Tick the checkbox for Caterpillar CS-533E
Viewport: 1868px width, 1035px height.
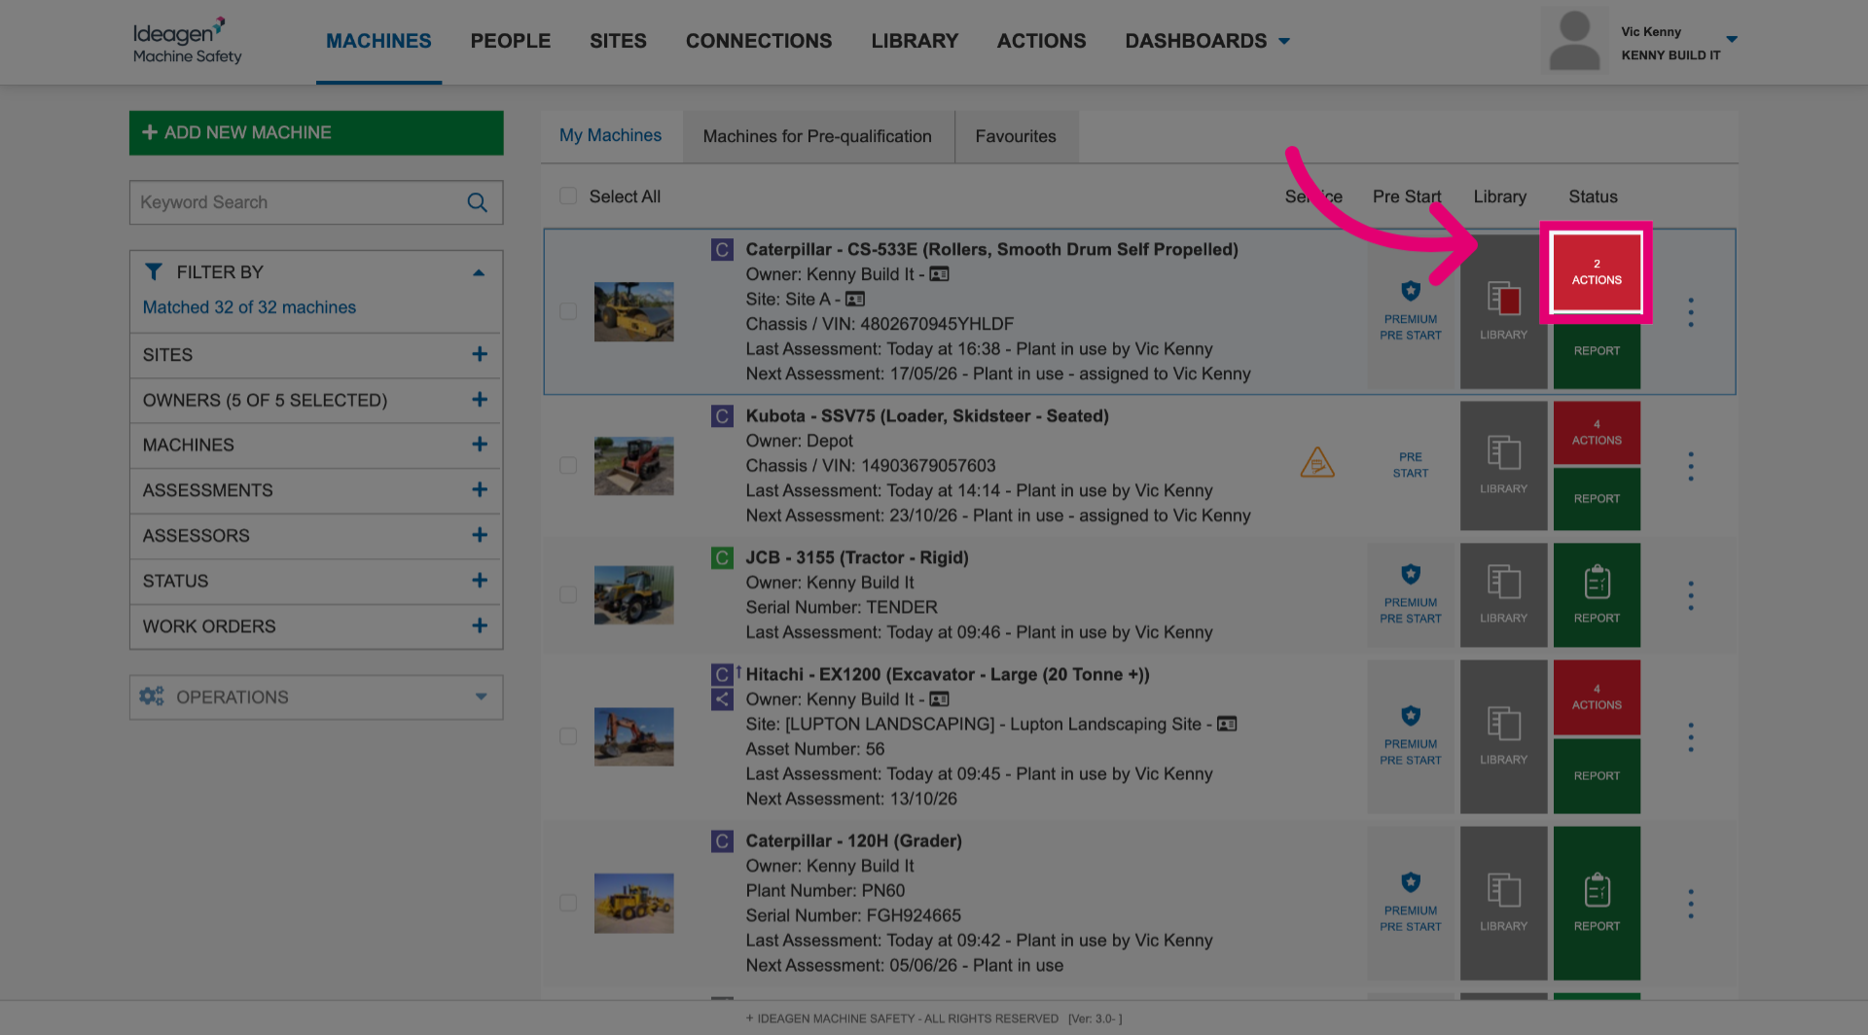(568, 311)
